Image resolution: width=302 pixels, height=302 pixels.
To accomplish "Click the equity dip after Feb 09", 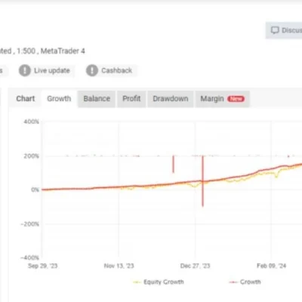I will coord(276,175).
